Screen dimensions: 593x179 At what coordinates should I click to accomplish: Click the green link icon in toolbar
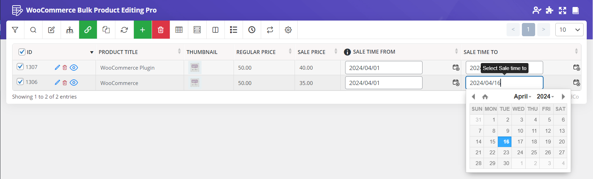[x=88, y=30]
